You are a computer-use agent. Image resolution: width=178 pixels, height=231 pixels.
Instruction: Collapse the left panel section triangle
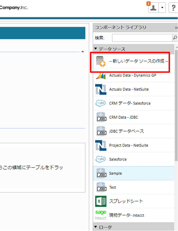[x=83, y=52]
